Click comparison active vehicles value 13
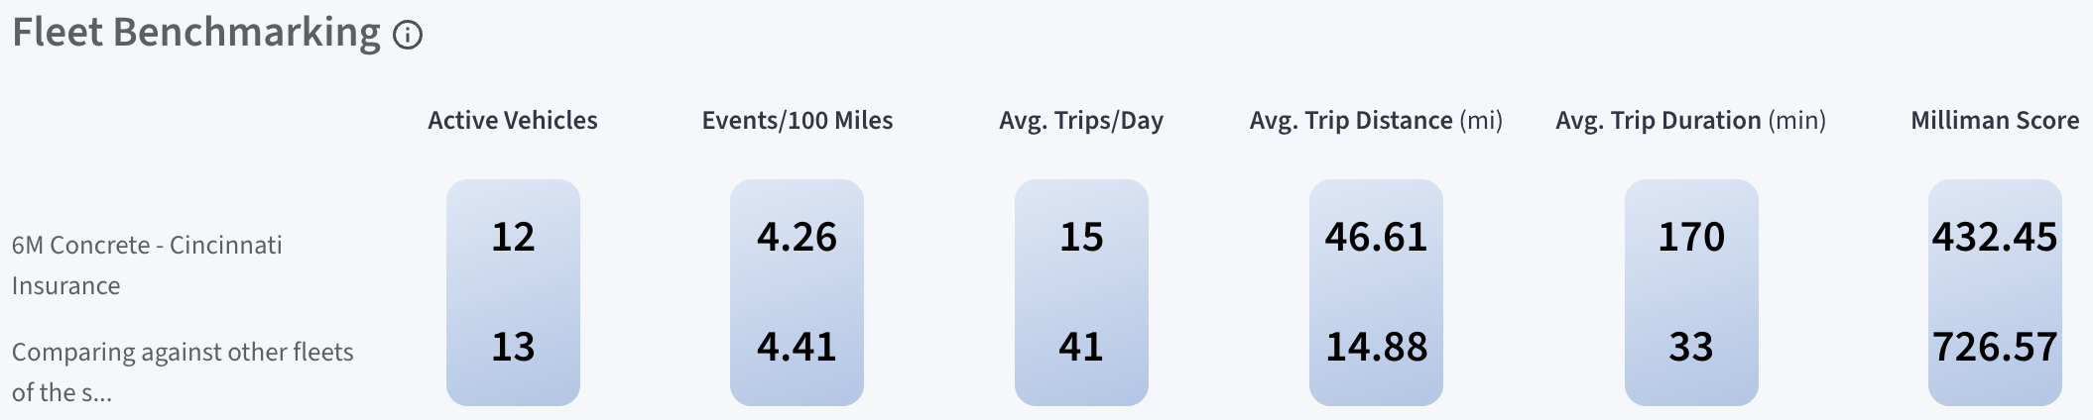 [513, 347]
